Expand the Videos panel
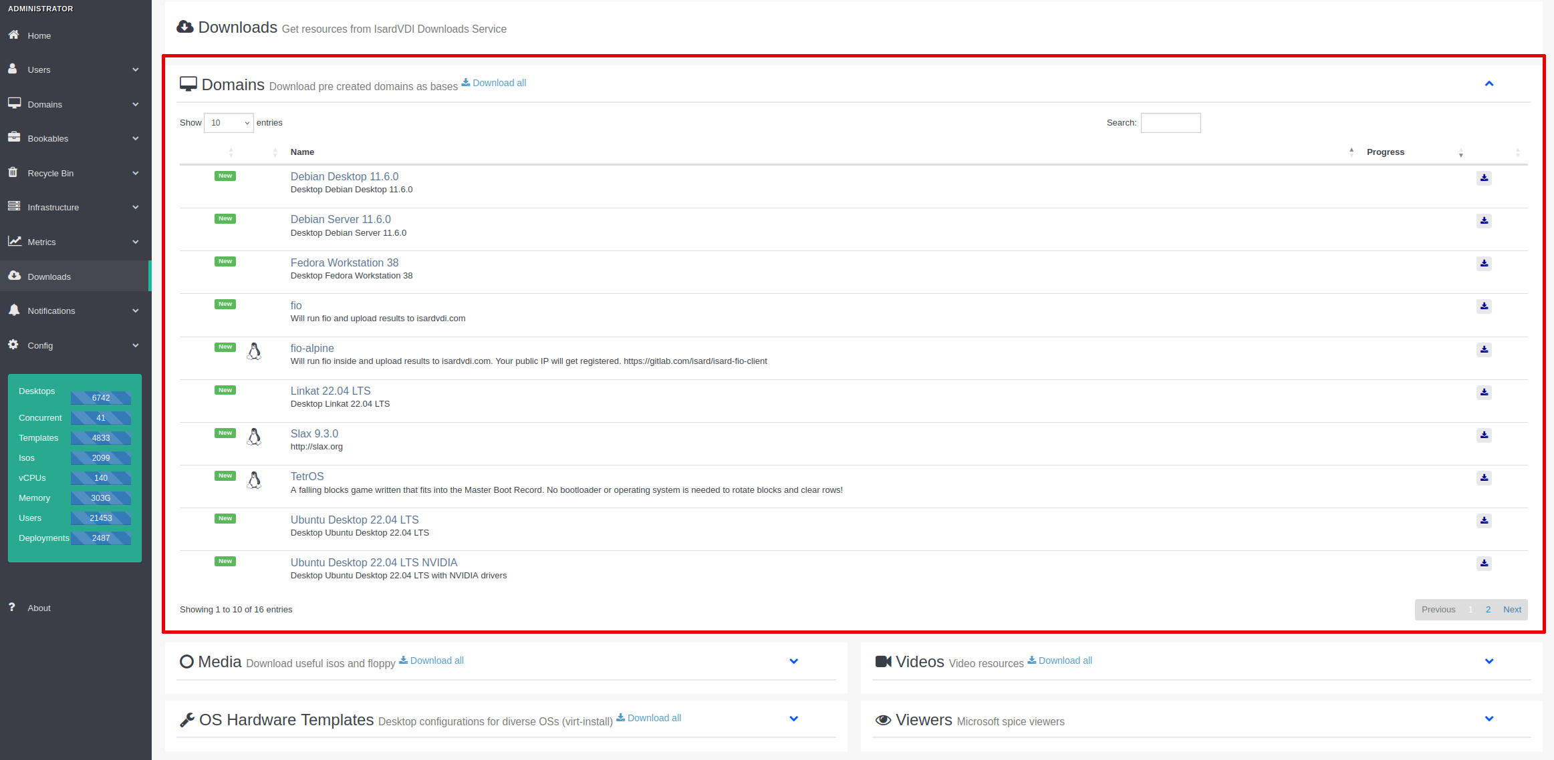 pos(1488,661)
